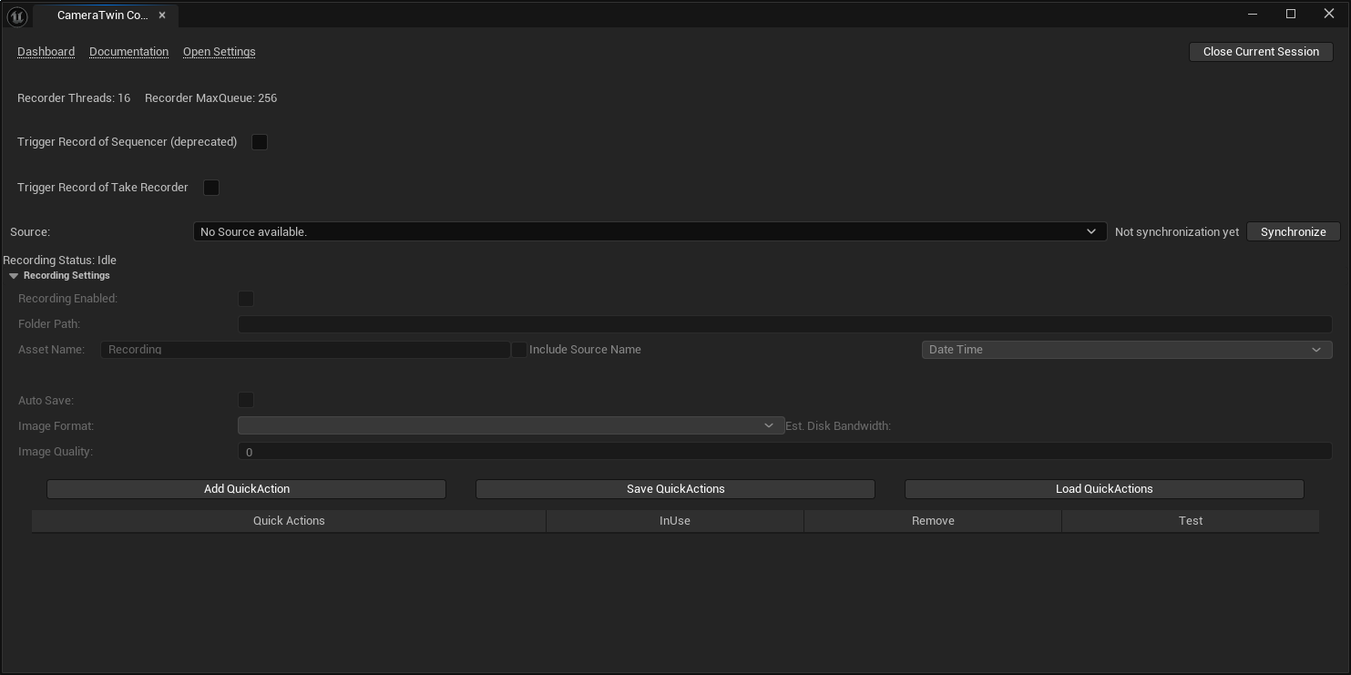1351x675 pixels.
Task: Enable Trigger Record of Sequencer checkbox
Action: [260, 142]
